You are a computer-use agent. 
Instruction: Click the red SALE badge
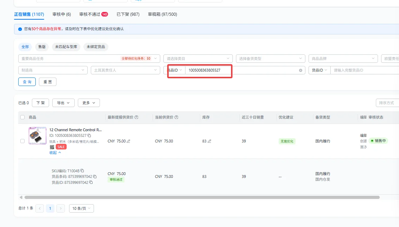(61, 147)
